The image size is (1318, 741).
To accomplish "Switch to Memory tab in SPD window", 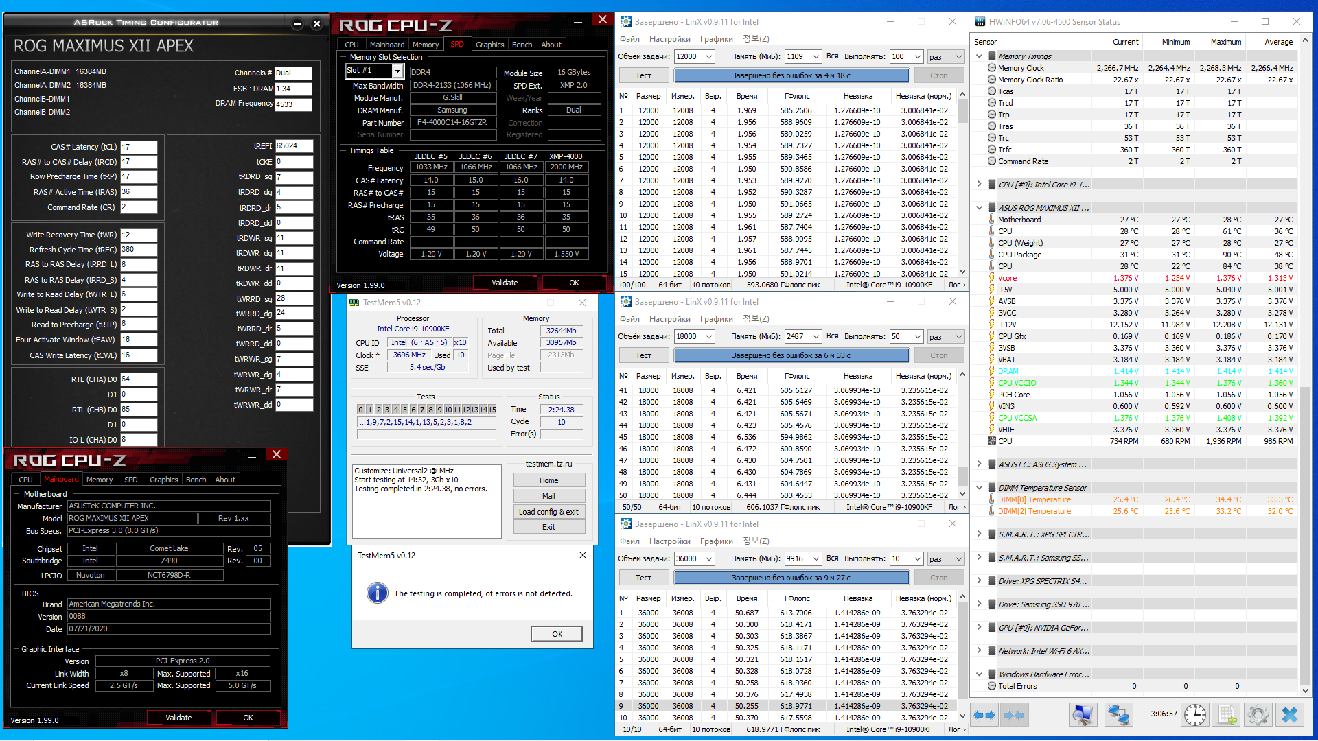I will click(425, 45).
